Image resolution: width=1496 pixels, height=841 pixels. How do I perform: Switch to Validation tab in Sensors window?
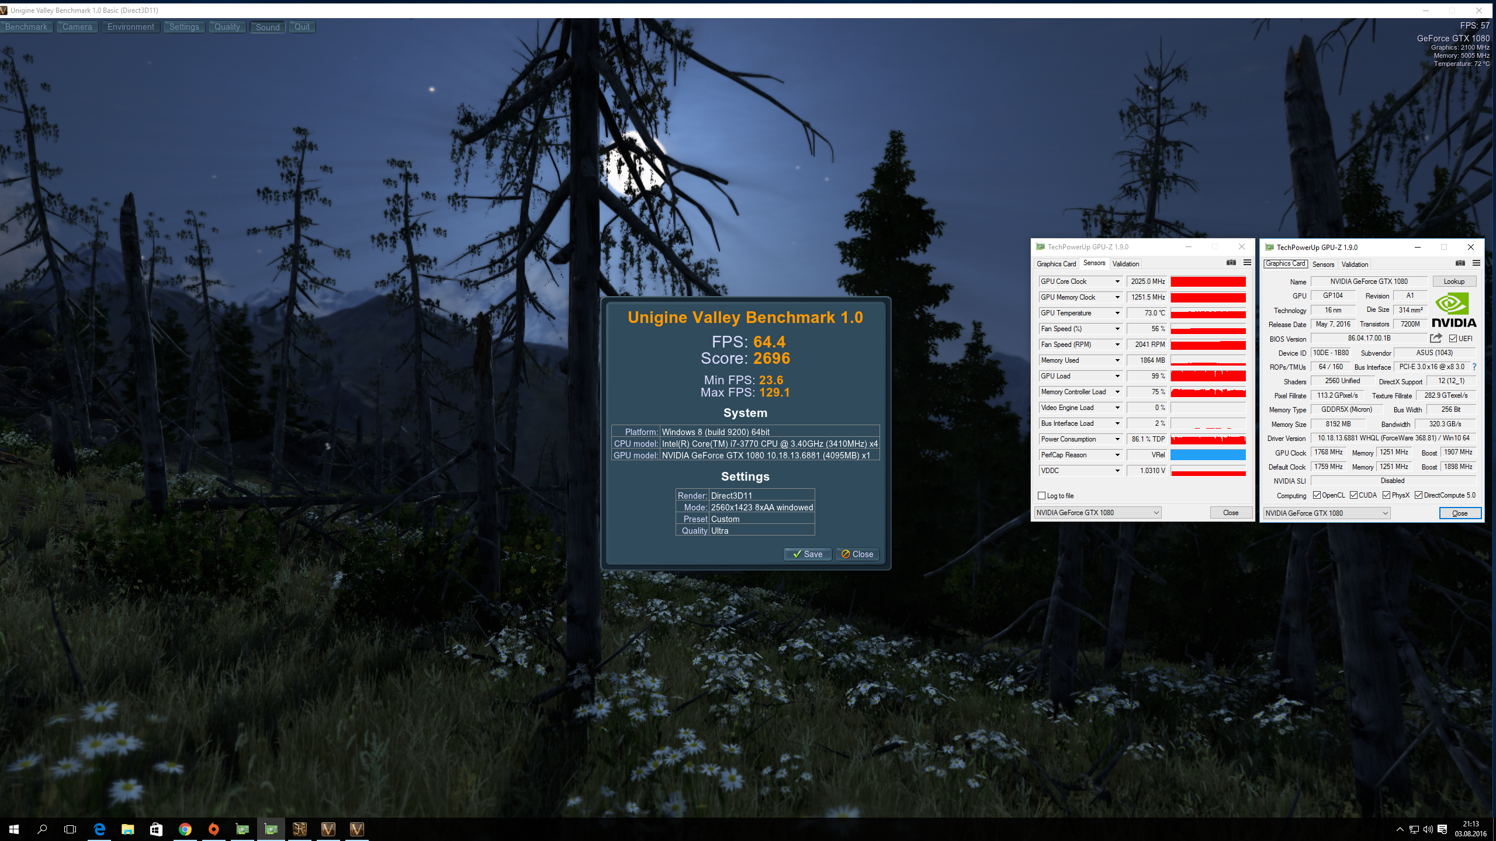coord(1126,264)
